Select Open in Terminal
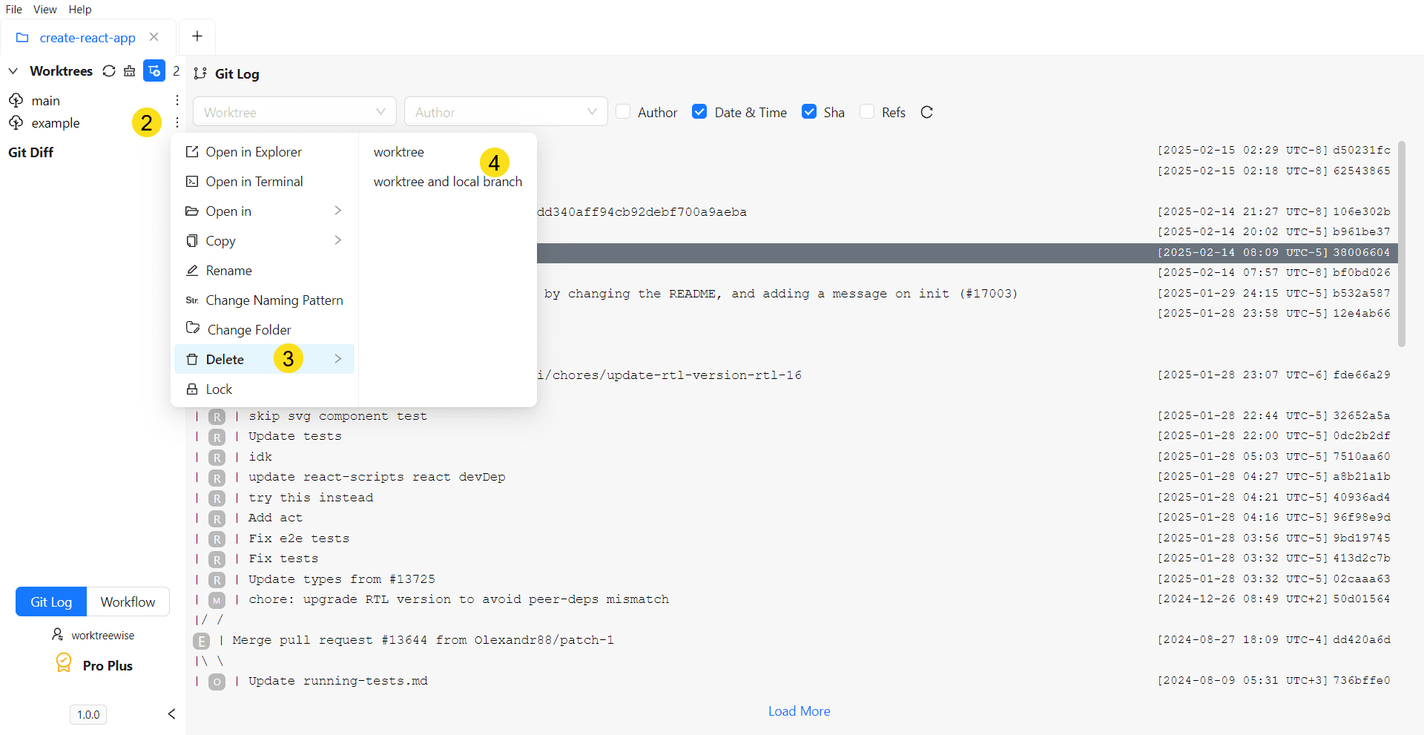Image resolution: width=1424 pixels, height=735 pixels. (264, 182)
